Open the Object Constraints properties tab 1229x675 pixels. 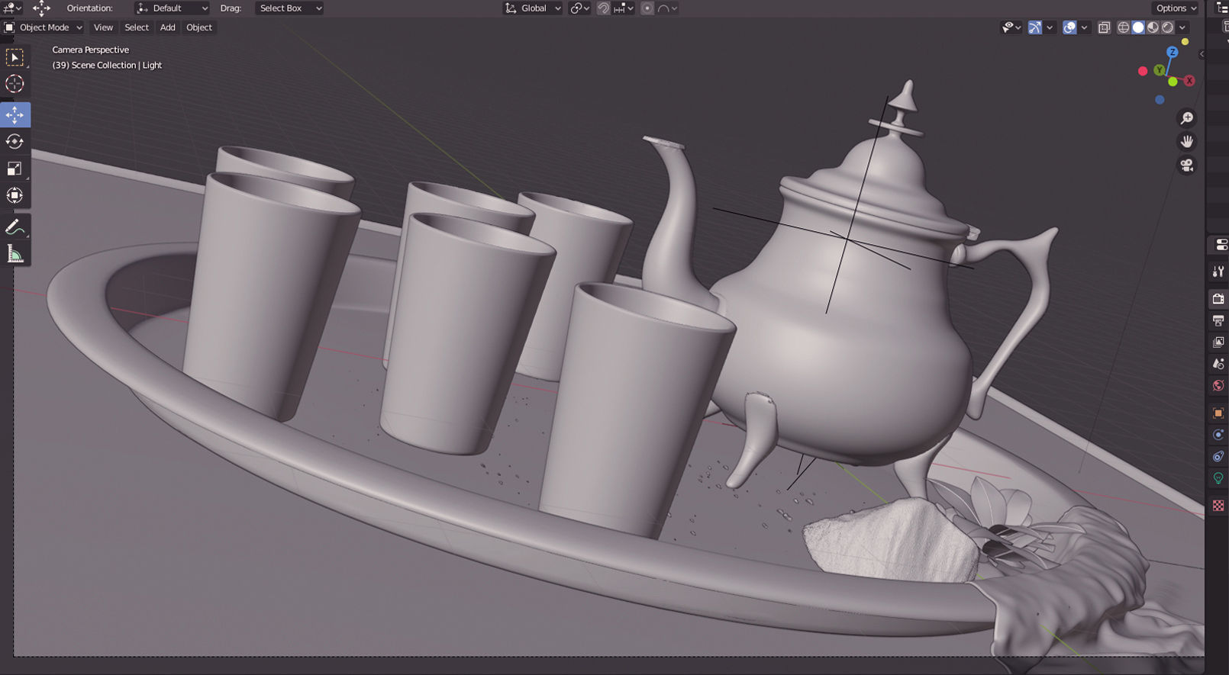point(1218,457)
